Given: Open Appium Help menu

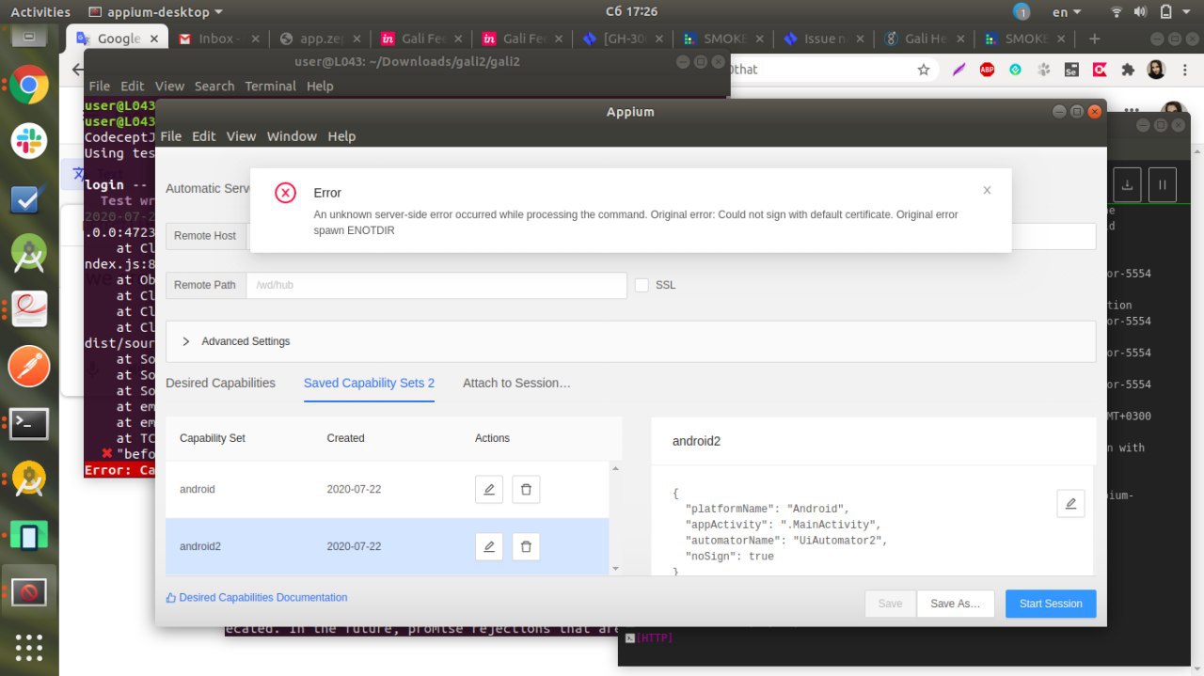Looking at the screenshot, I should pyautogui.click(x=341, y=136).
